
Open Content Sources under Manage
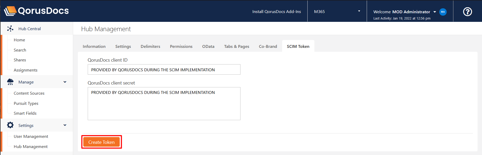[29, 93]
